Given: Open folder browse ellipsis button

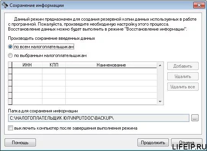Looking at the screenshot, I should point(195,118).
